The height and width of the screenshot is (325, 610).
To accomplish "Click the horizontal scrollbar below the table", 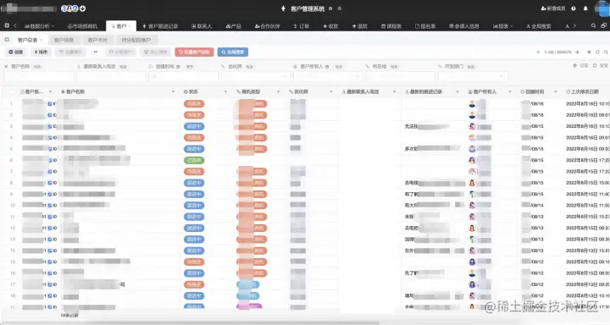I will click(191, 322).
